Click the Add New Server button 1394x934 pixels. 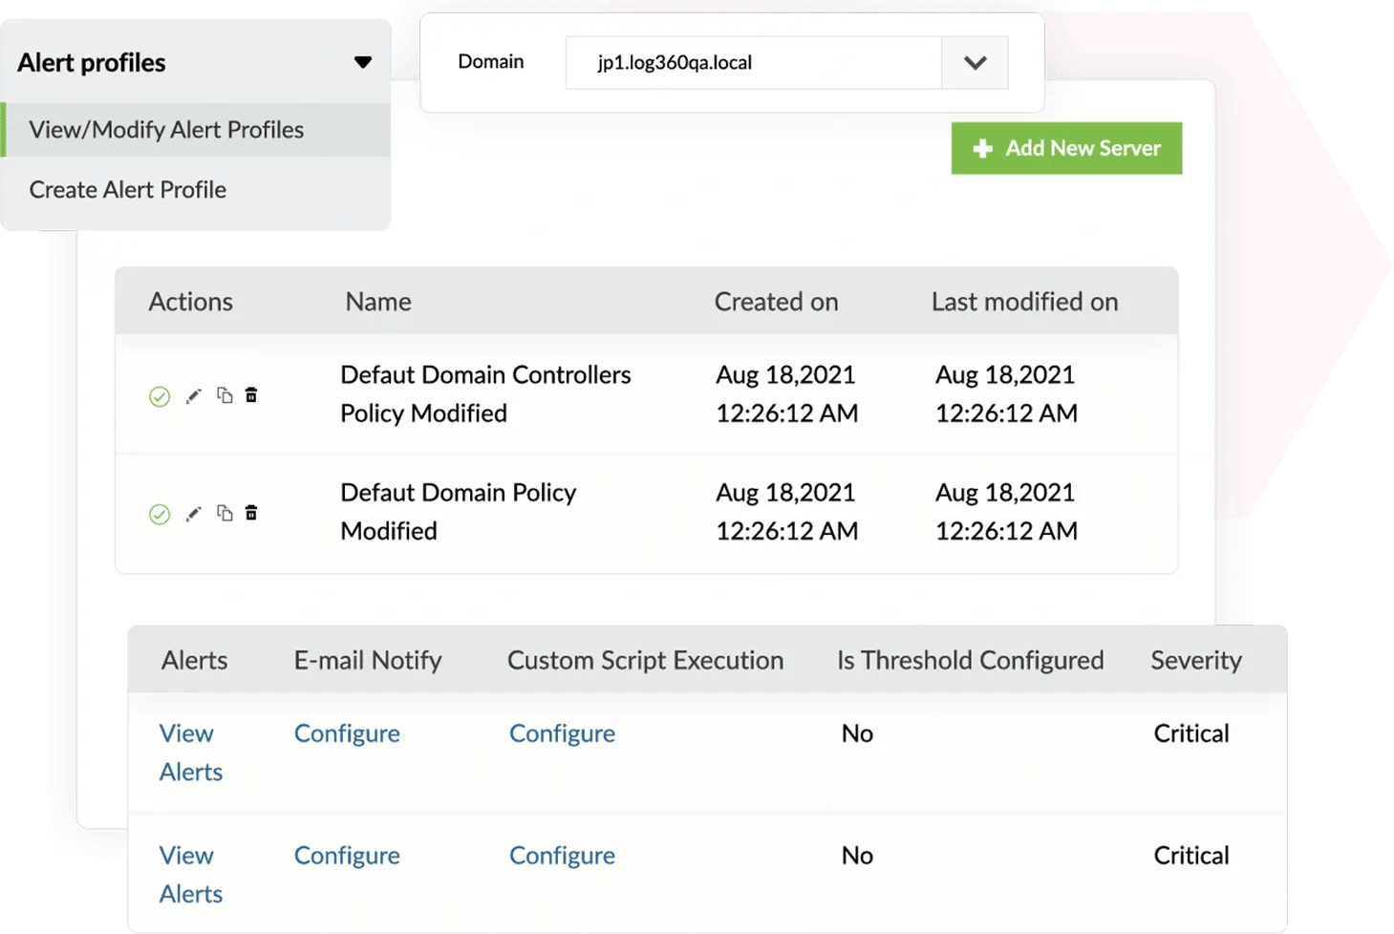(x=1066, y=148)
